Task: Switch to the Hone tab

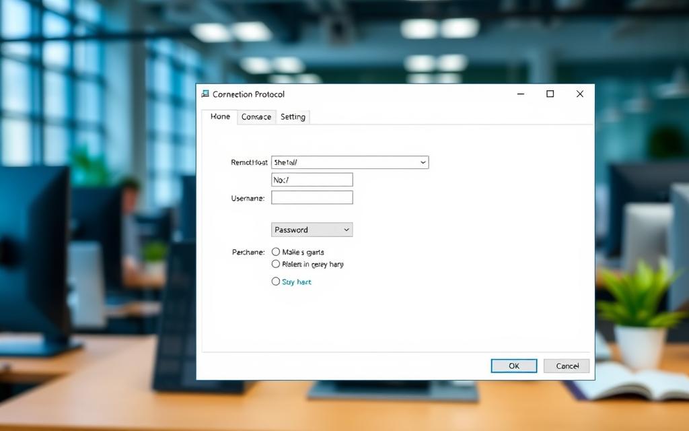Action: tap(220, 117)
